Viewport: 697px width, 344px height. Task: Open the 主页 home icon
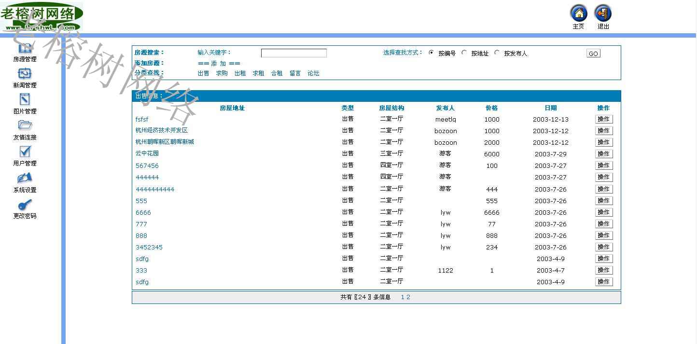(579, 14)
